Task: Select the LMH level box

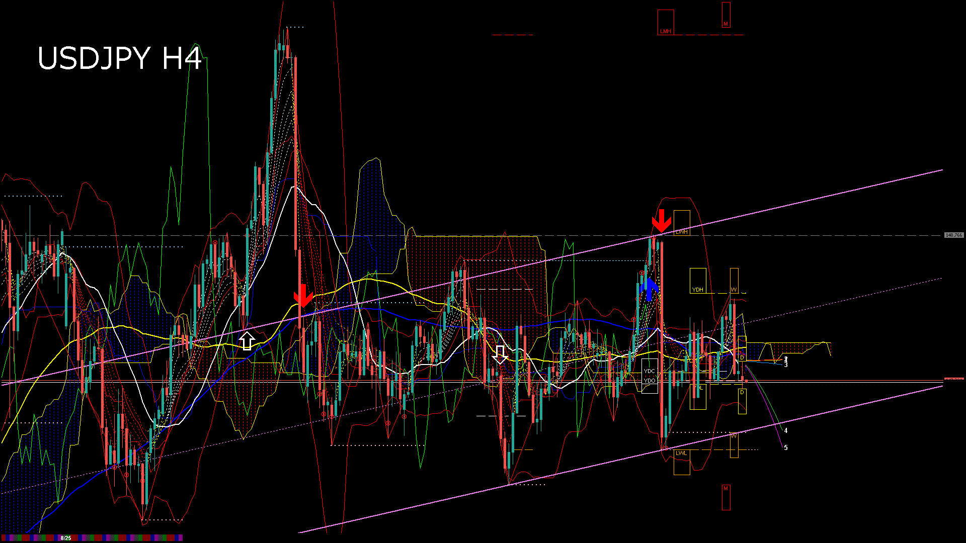Action: point(666,22)
